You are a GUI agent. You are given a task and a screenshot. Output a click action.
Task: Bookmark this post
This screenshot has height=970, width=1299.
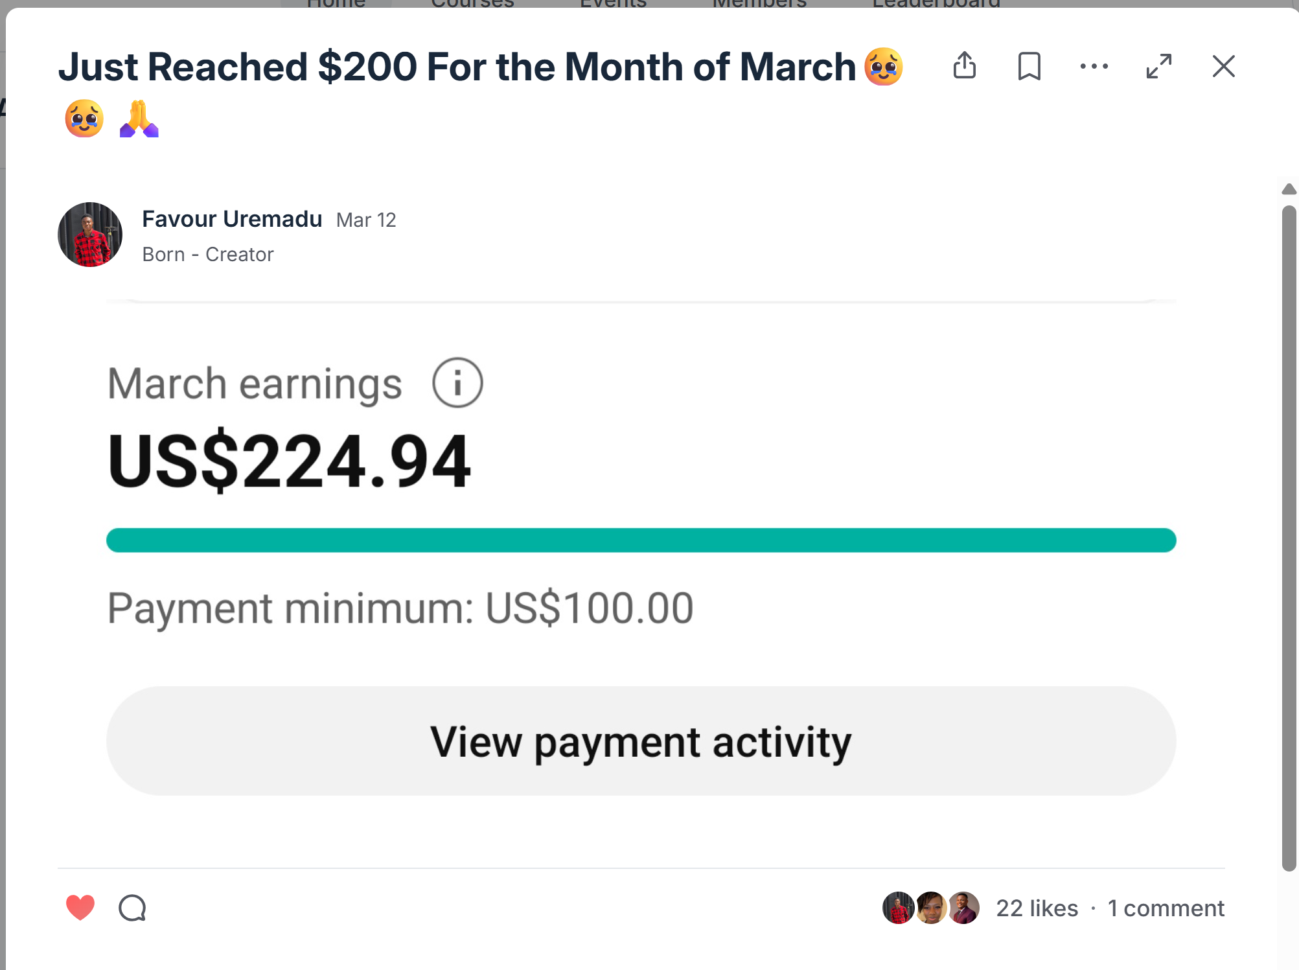point(1029,66)
